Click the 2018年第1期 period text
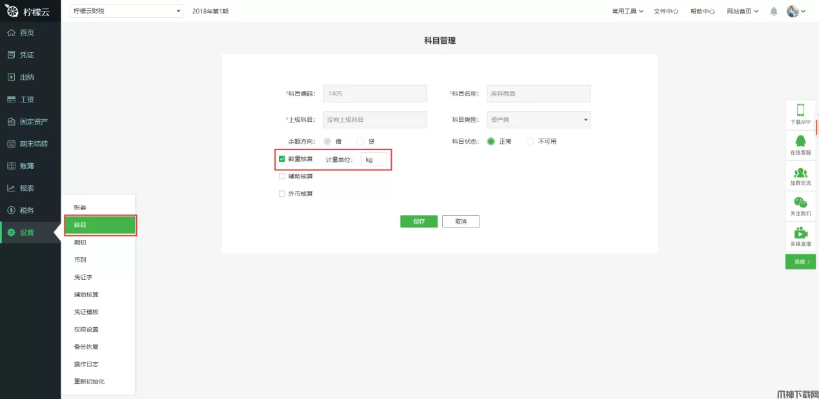This screenshot has width=819, height=399. click(210, 12)
